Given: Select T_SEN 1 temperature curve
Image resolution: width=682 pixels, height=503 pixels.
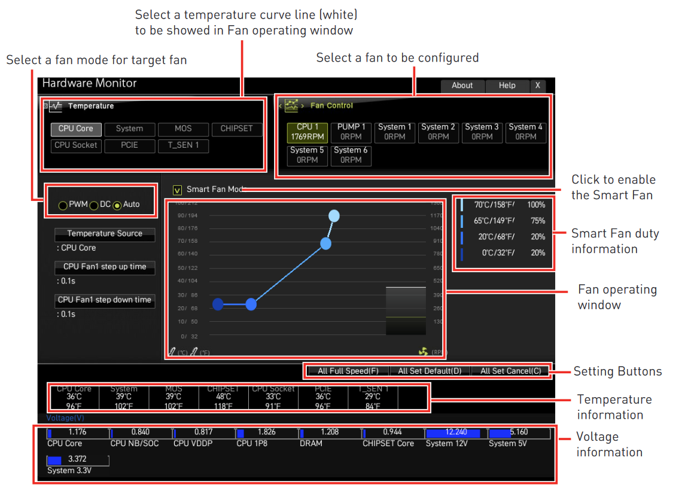Looking at the screenshot, I should pyautogui.click(x=183, y=146).
